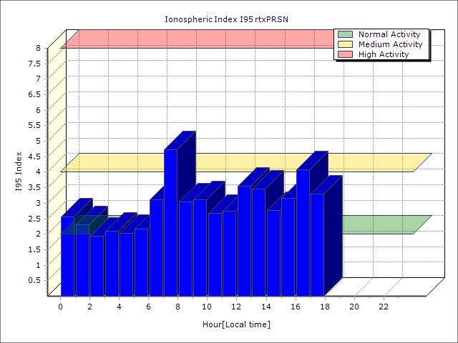This screenshot has width=458, height=343.
Task: Select the Normal Activity legend label
Action: (389, 34)
